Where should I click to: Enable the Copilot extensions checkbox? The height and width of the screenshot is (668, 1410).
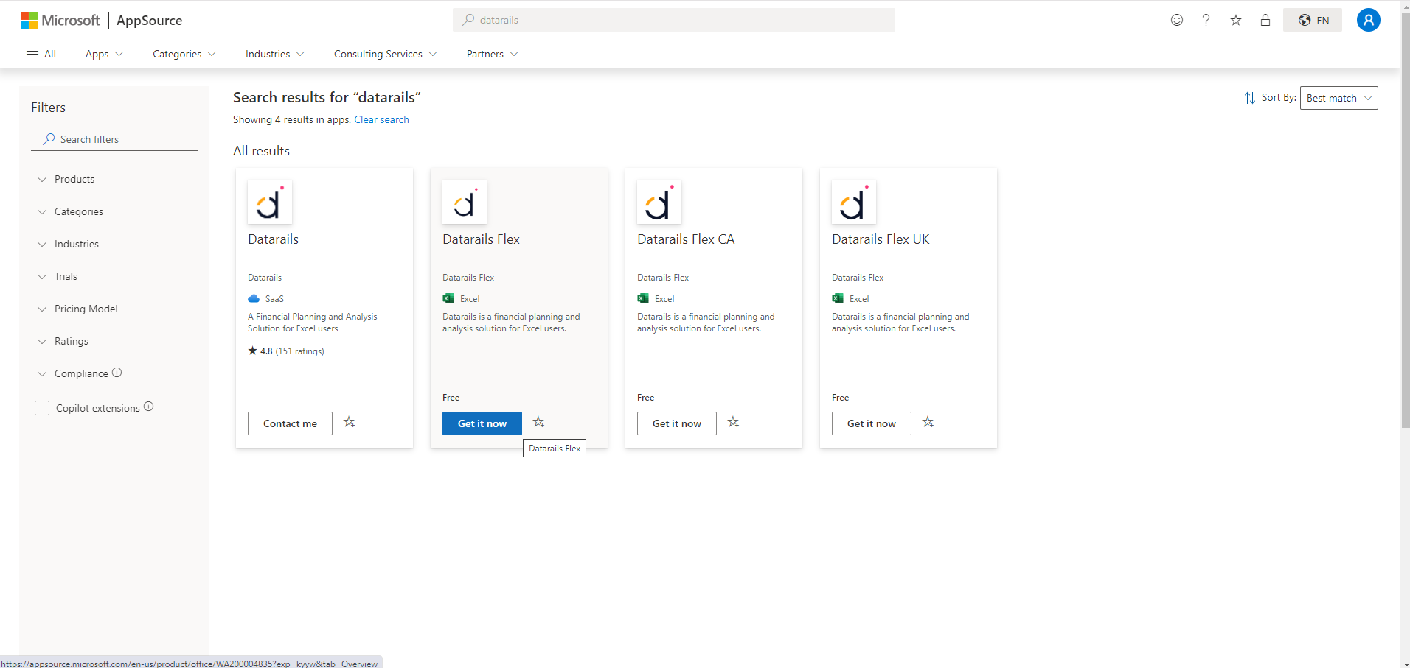[42, 408]
